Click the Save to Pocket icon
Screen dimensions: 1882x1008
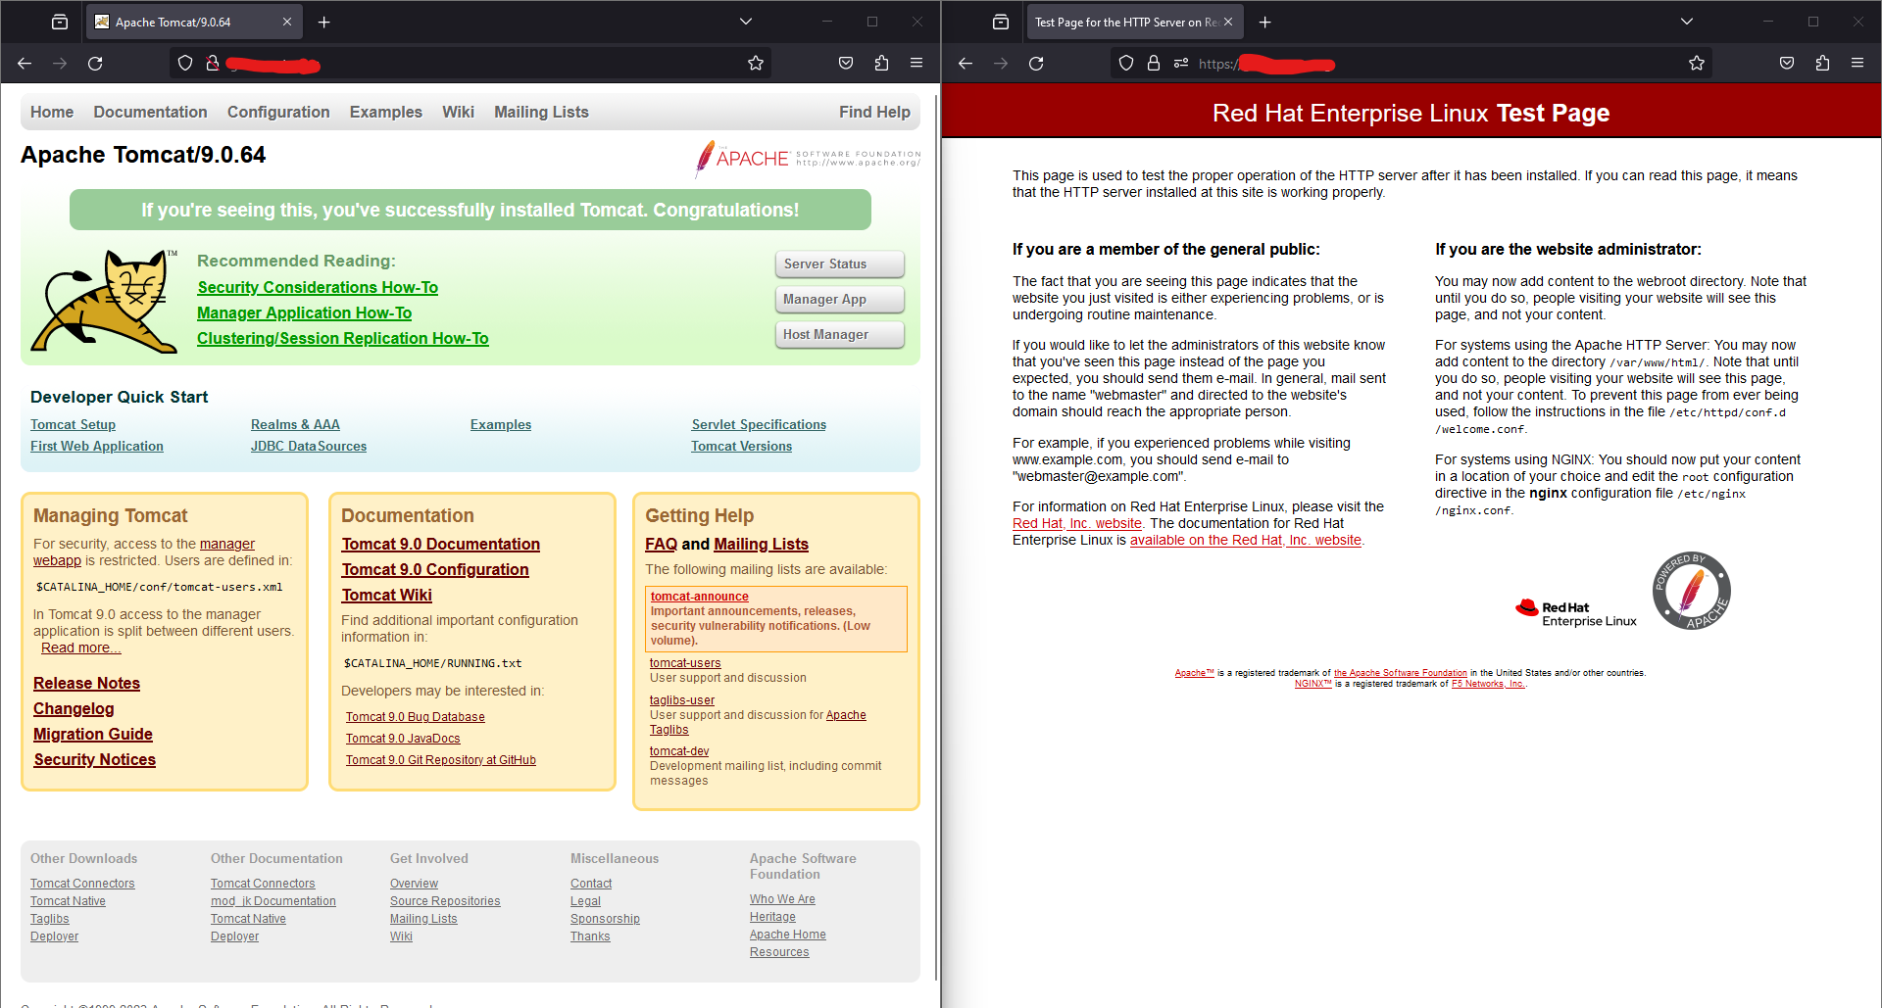point(845,63)
